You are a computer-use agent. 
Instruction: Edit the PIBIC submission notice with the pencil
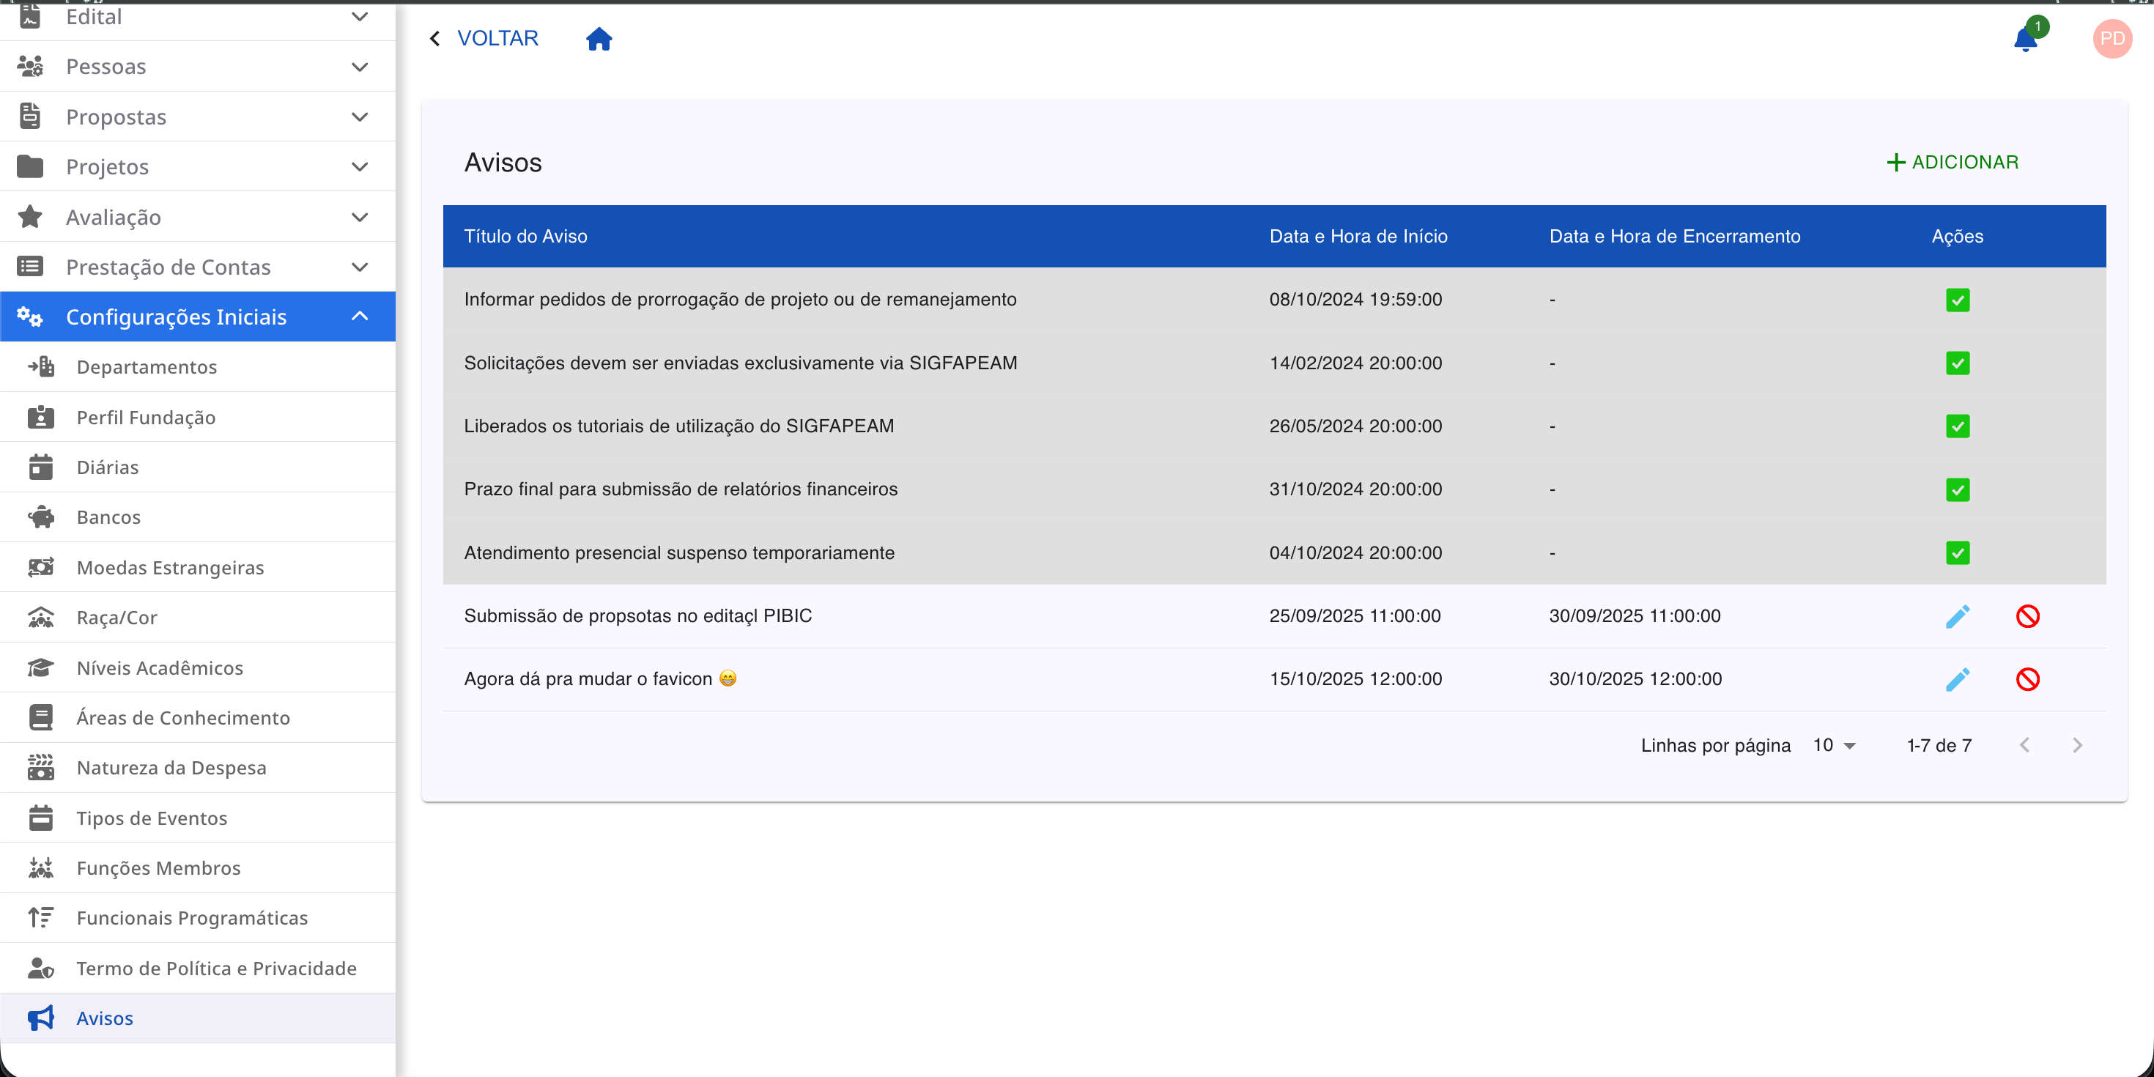tap(1957, 616)
